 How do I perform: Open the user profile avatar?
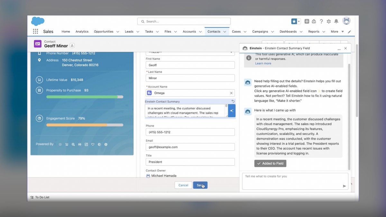coord(346,21)
